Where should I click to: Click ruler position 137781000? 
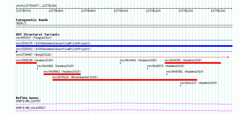pyautogui.click(x=121, y=11)
